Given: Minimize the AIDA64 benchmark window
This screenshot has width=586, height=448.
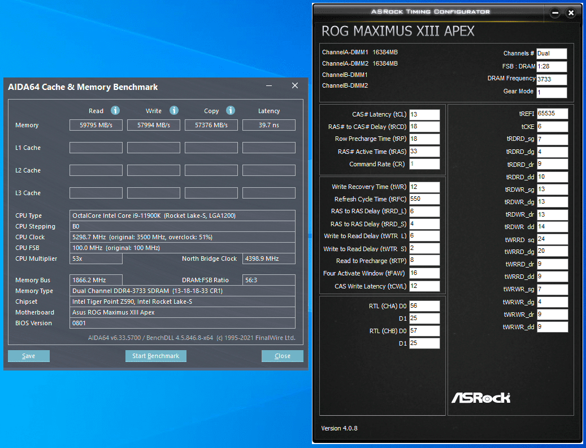Looking at the screenshot, I should [269, 85].
